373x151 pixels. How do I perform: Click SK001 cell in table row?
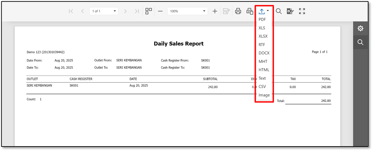pyautogui.click(x=74, y=85)
